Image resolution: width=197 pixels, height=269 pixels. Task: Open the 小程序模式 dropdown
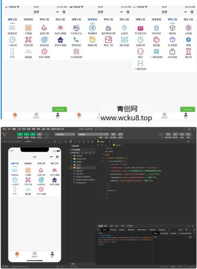[x=65, y=134]
